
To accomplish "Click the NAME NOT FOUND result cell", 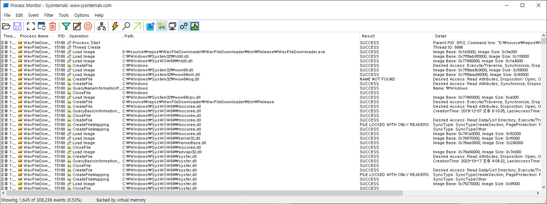I will tap(377, 79).
